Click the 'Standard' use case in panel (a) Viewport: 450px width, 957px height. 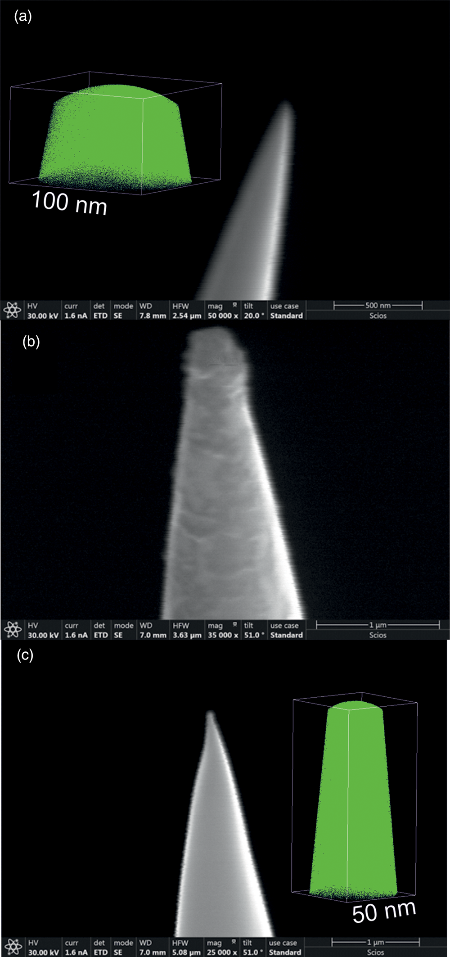286,316
